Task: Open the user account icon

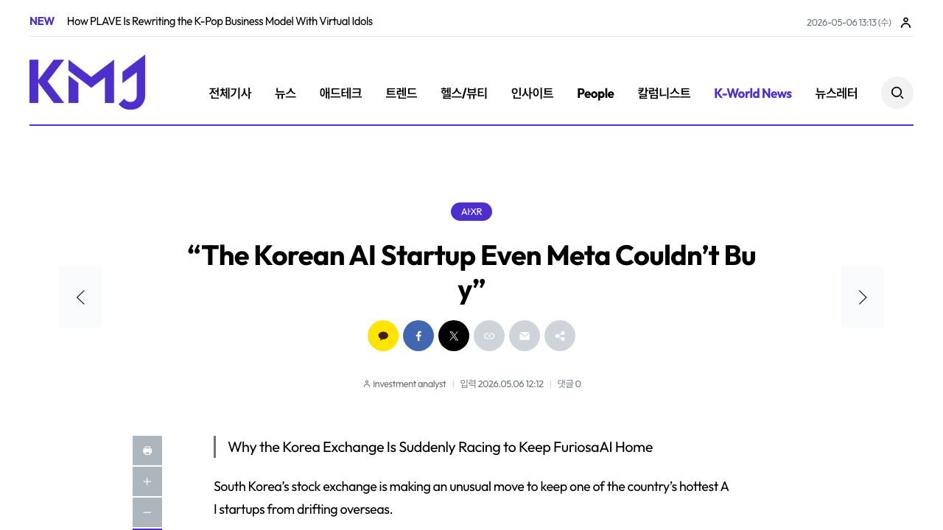Action: tap(906, 23)
